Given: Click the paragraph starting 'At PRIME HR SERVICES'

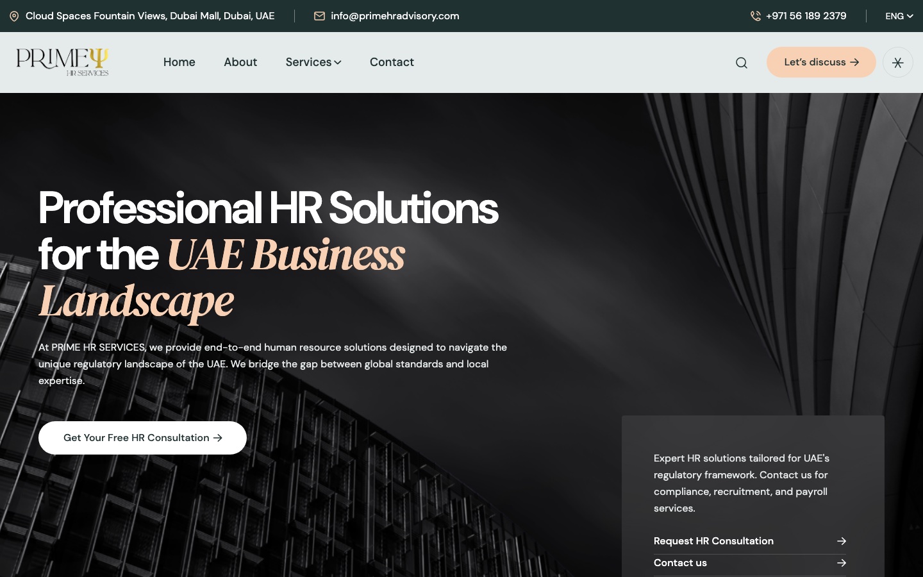Looking at the screenshot, I should 272,364.
